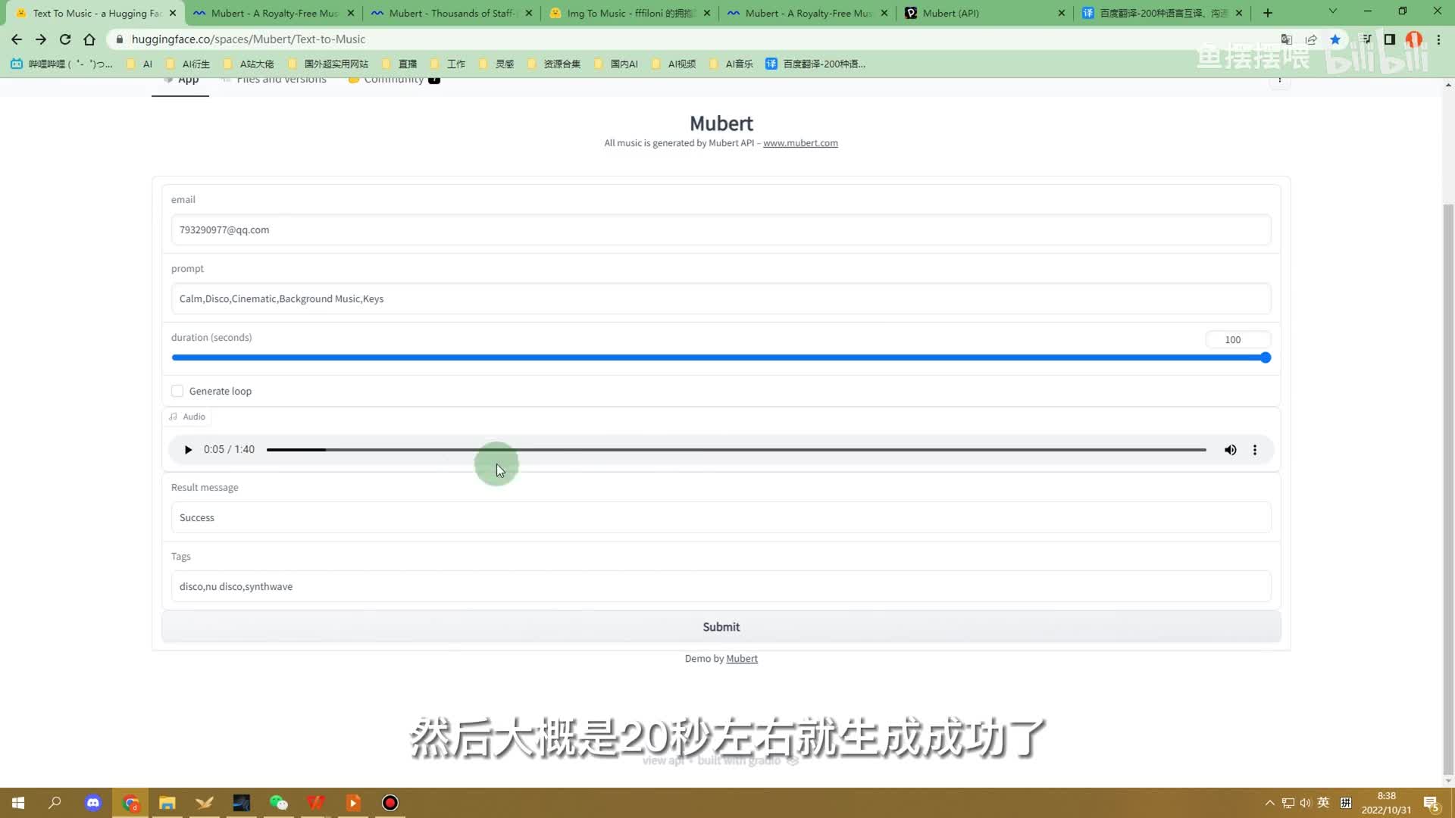1455x818 pixels.
Task: Click the share page icon
Action: point(1311,39)
